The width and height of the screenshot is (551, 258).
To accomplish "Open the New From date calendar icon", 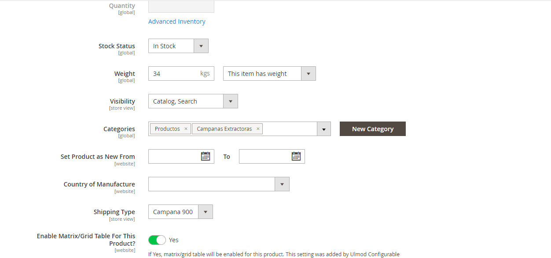I will pos(205,156).
